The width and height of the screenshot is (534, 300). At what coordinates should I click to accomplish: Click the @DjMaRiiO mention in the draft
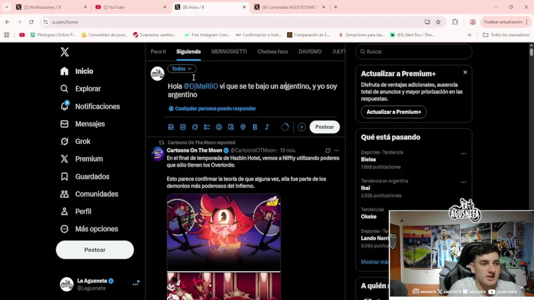click(201, 86)
